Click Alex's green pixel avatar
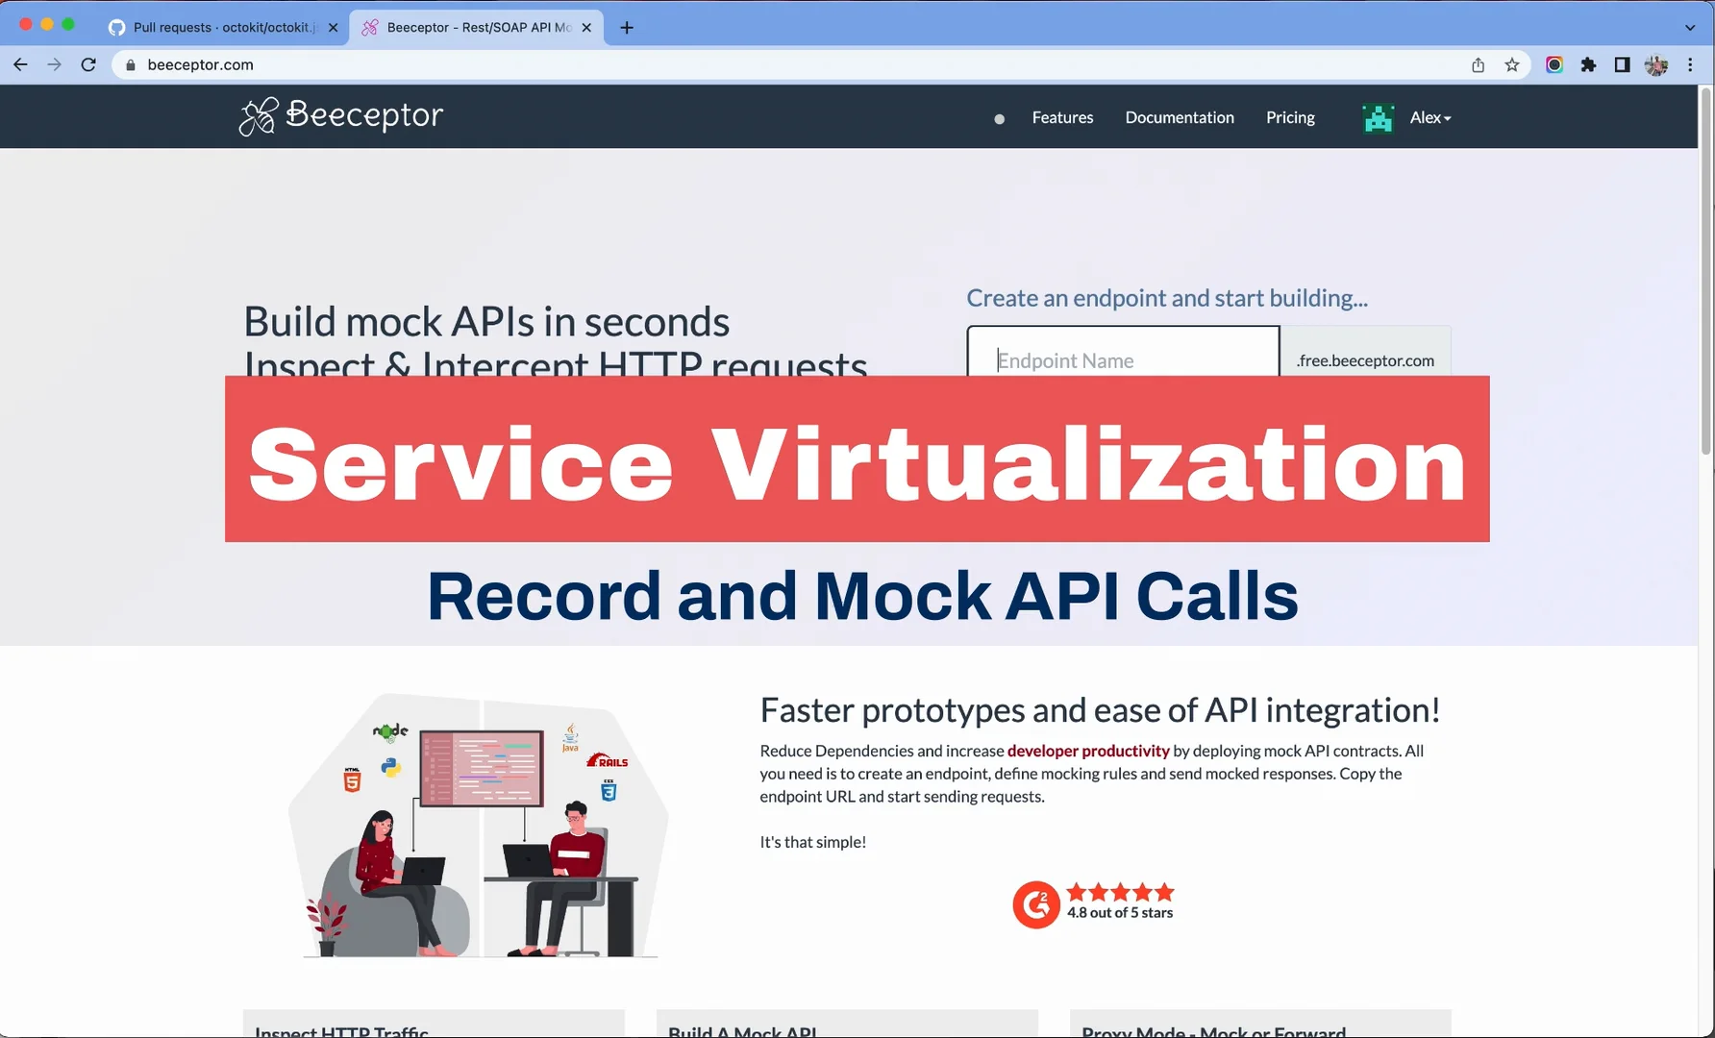Image resolution: width=1715 pixels, height=1038 pixels. 1379,117
